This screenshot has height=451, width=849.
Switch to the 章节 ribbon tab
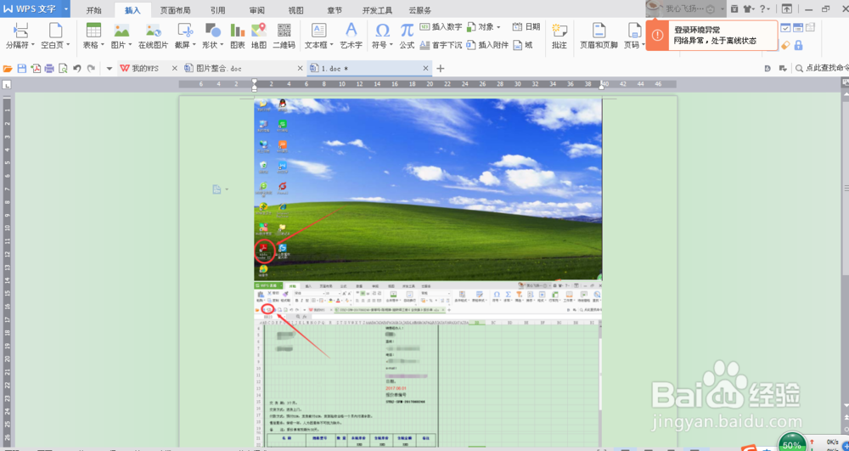(x=335, y=10)
